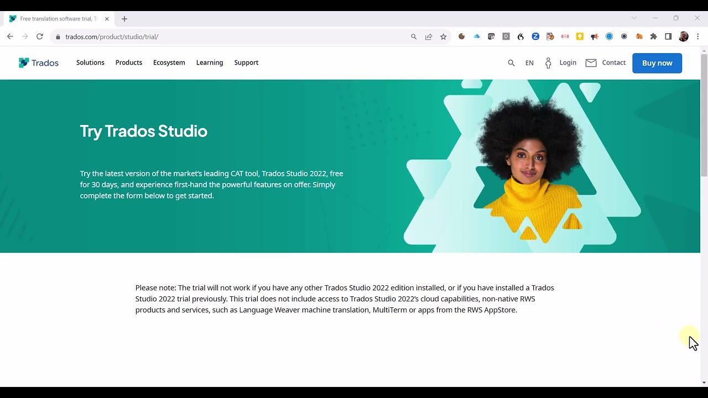The height and width of the screenshot is (398, 708).
Task: Go back with the browser back arrow
Action: (x=10, y=36)
